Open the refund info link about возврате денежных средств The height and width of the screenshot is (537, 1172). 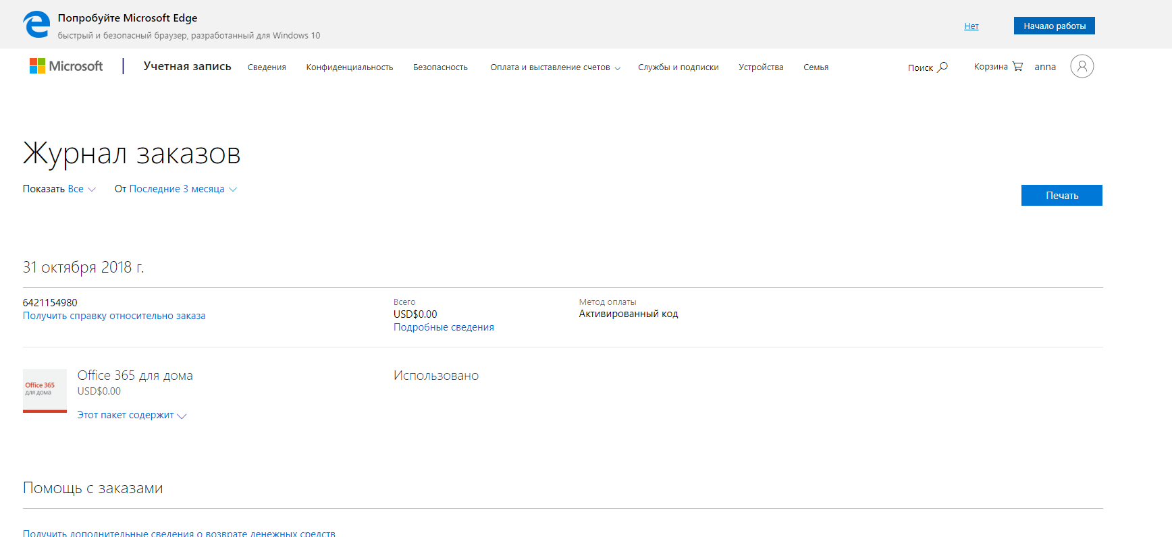coord(179,533)
